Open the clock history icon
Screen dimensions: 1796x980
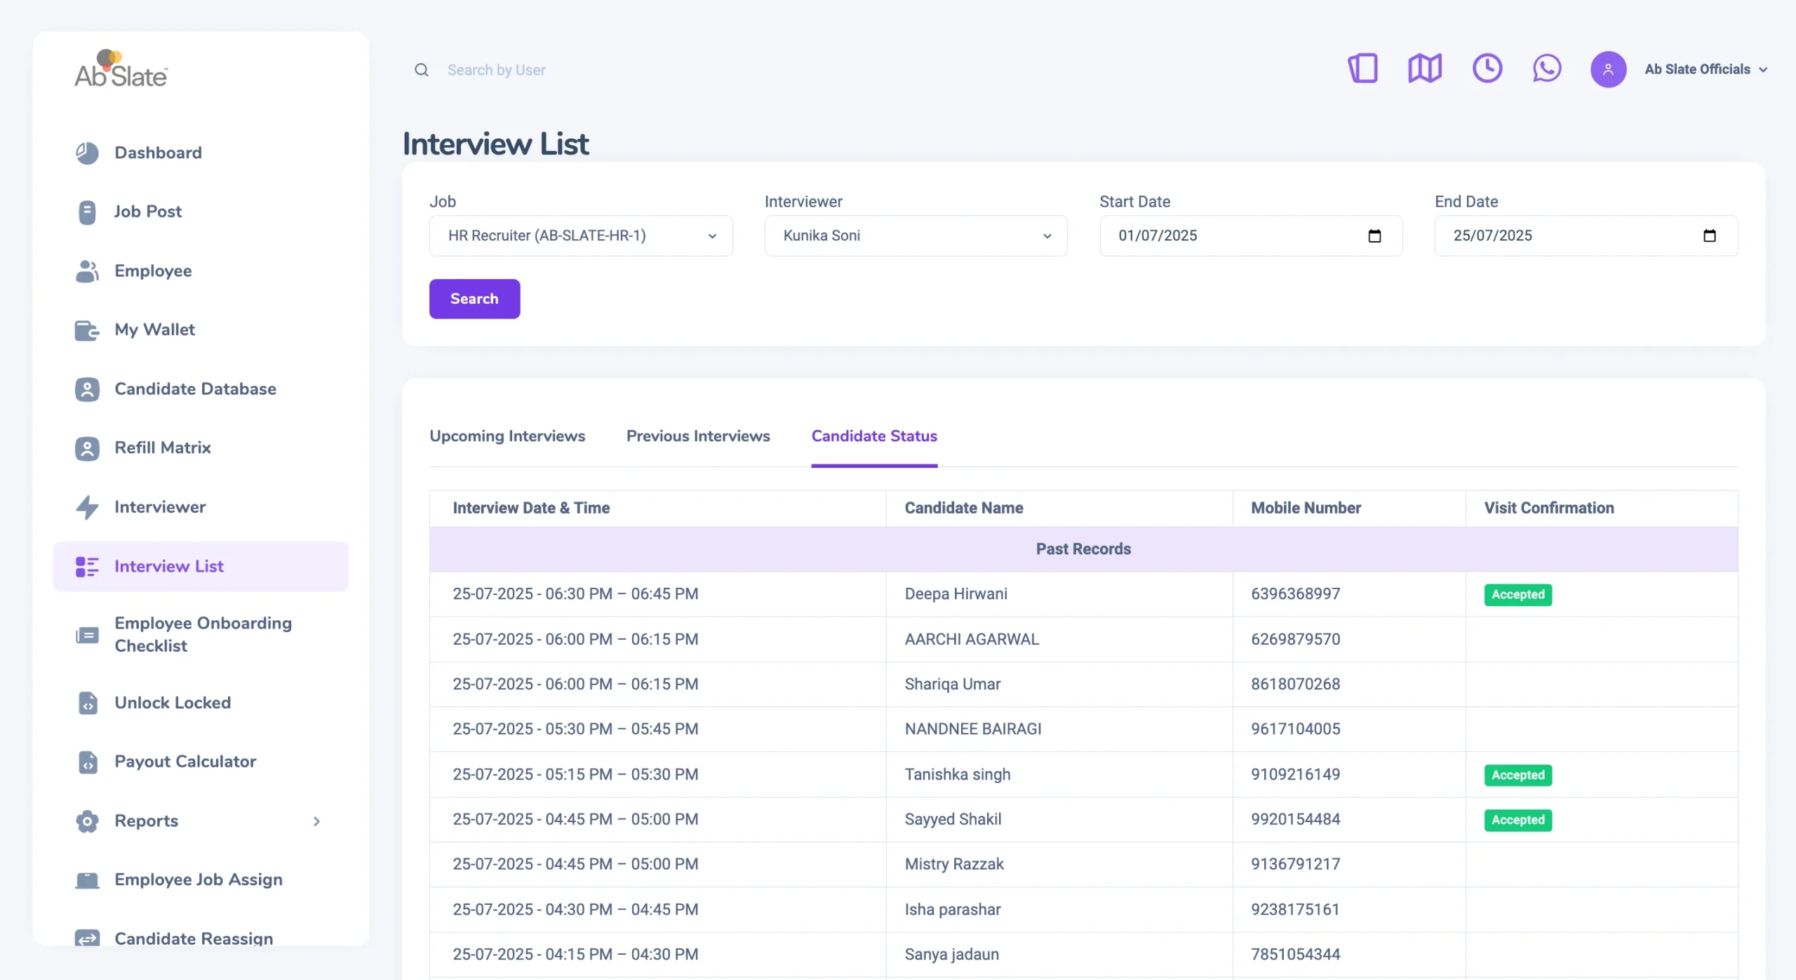[x=1487, y=69]
